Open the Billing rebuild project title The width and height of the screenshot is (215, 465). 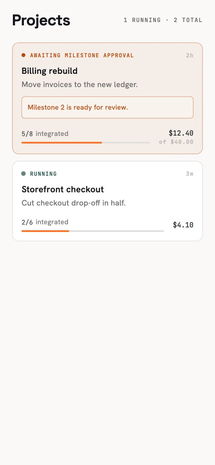(x=50, y=71)
